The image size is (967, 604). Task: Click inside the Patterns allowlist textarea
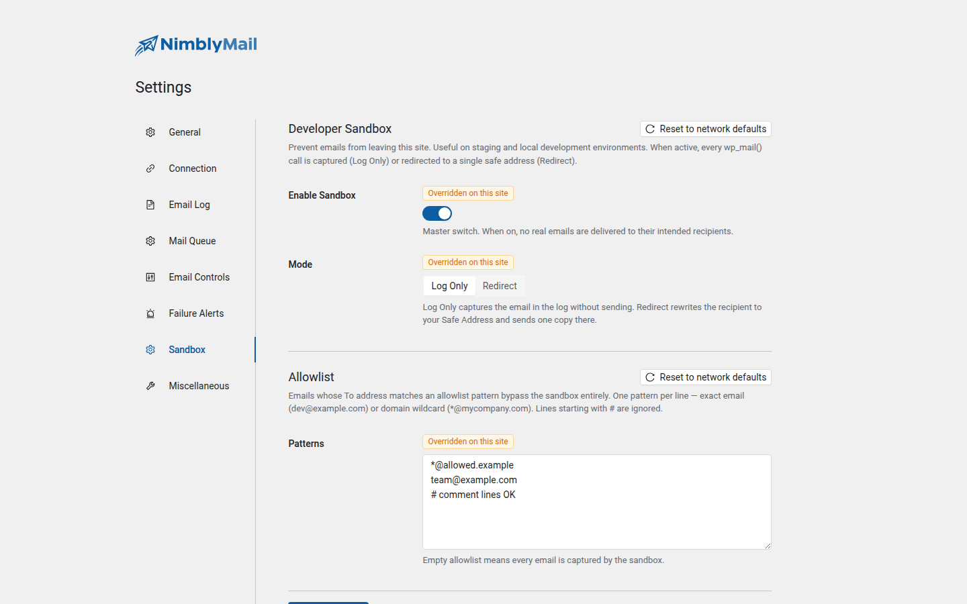[x=597, y=502]
